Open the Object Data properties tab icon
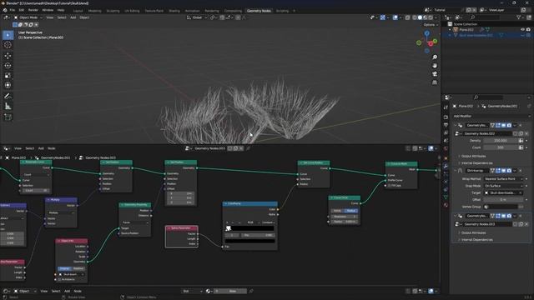Image resolution: width=534 pixels, height=300 pixels. click(x=446, y=197)
